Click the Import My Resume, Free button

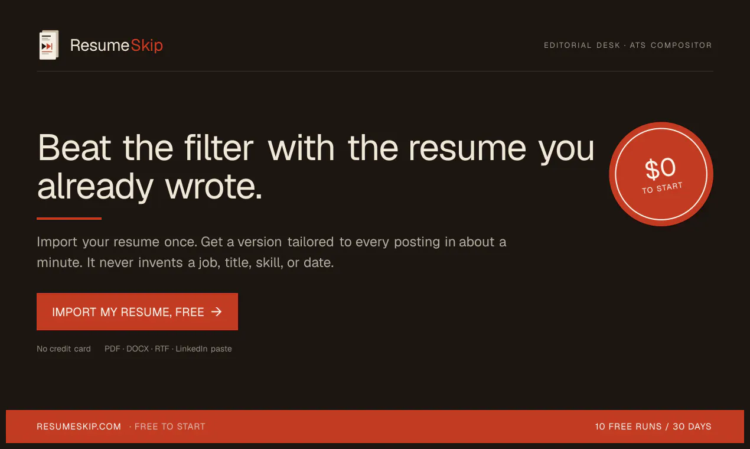click(x=137, y=311)
